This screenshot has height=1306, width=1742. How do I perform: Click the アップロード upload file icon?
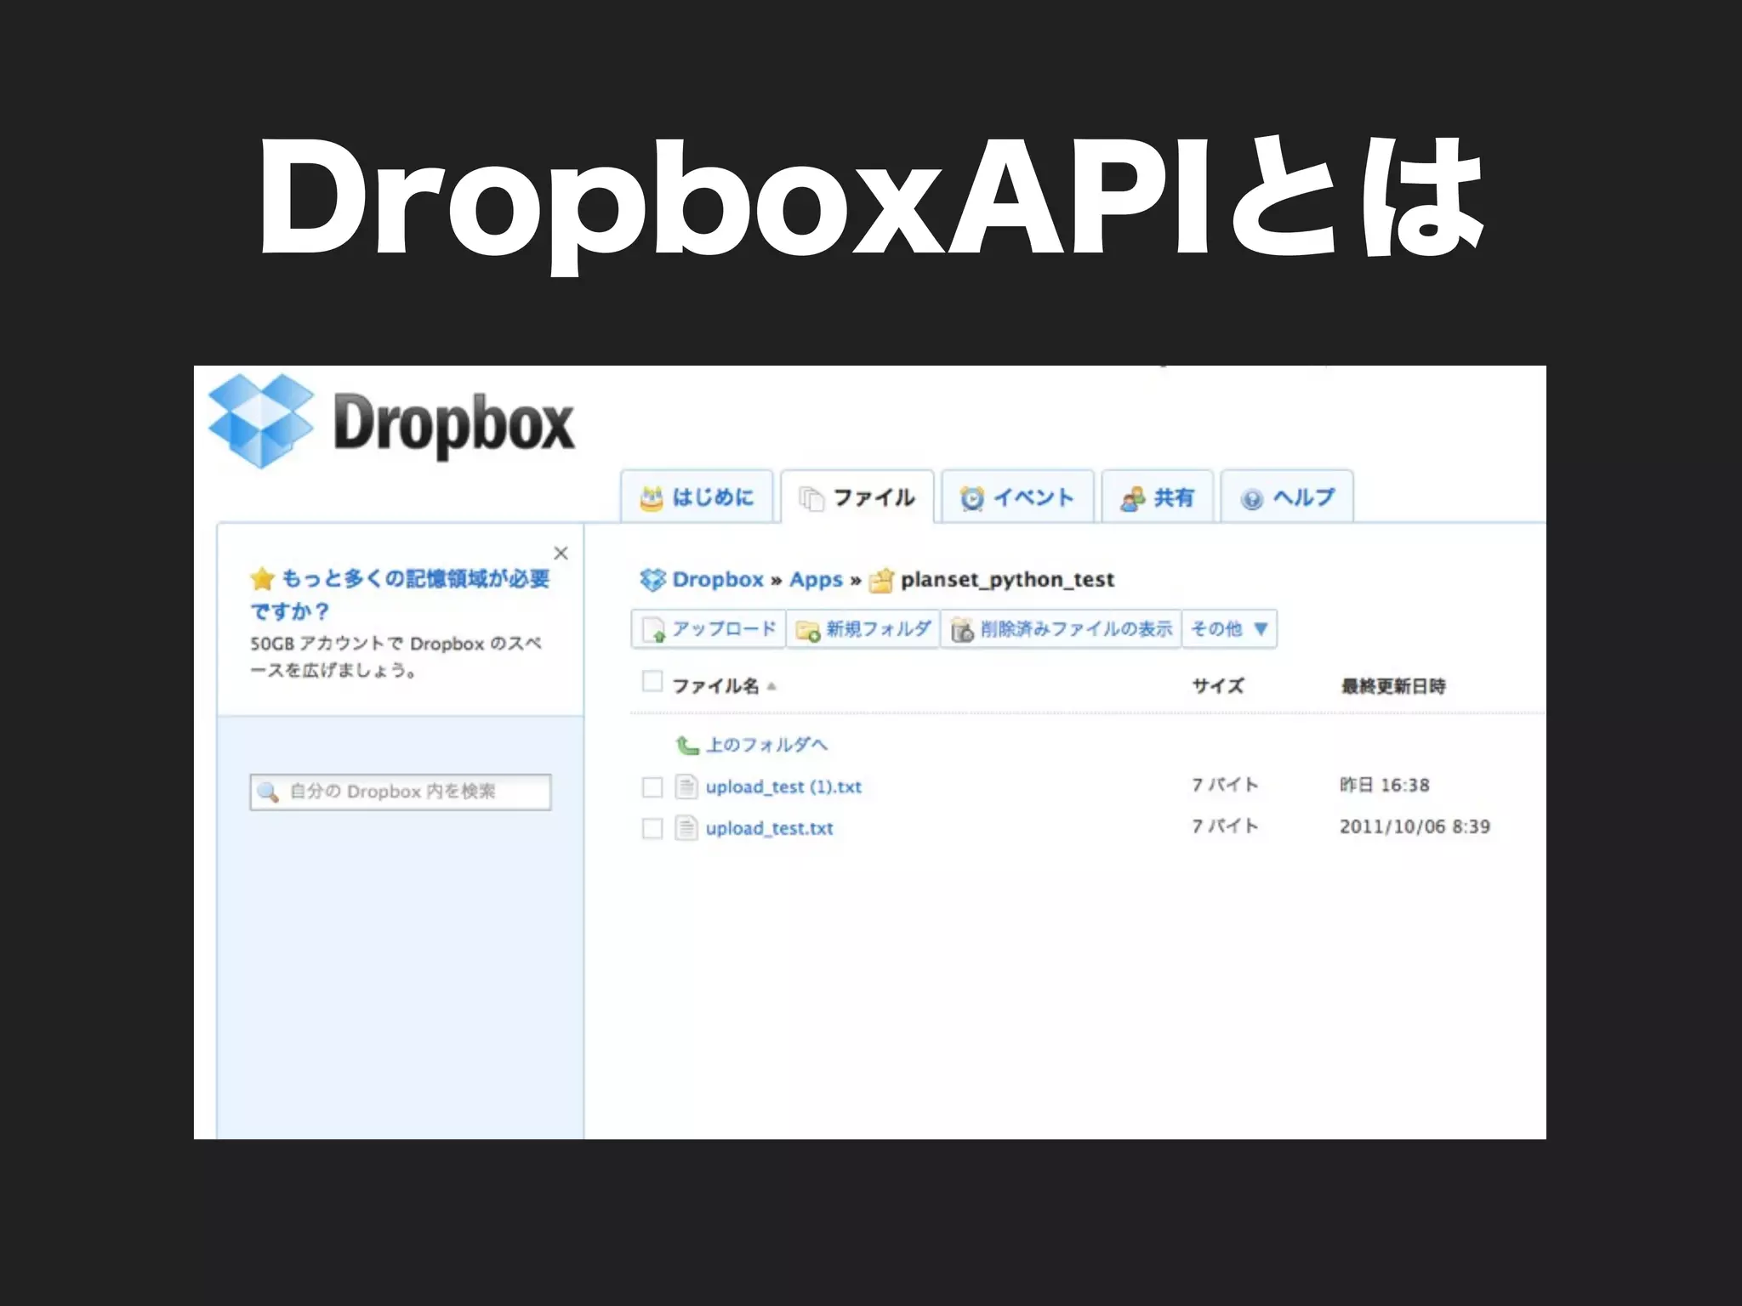[x=654, y=630]
